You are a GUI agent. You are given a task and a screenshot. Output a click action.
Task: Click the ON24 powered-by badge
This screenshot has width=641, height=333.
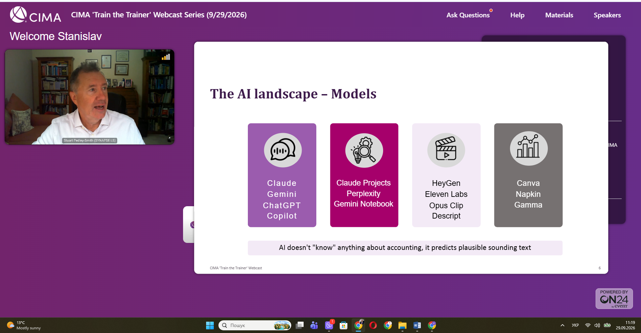click(614, 299)
